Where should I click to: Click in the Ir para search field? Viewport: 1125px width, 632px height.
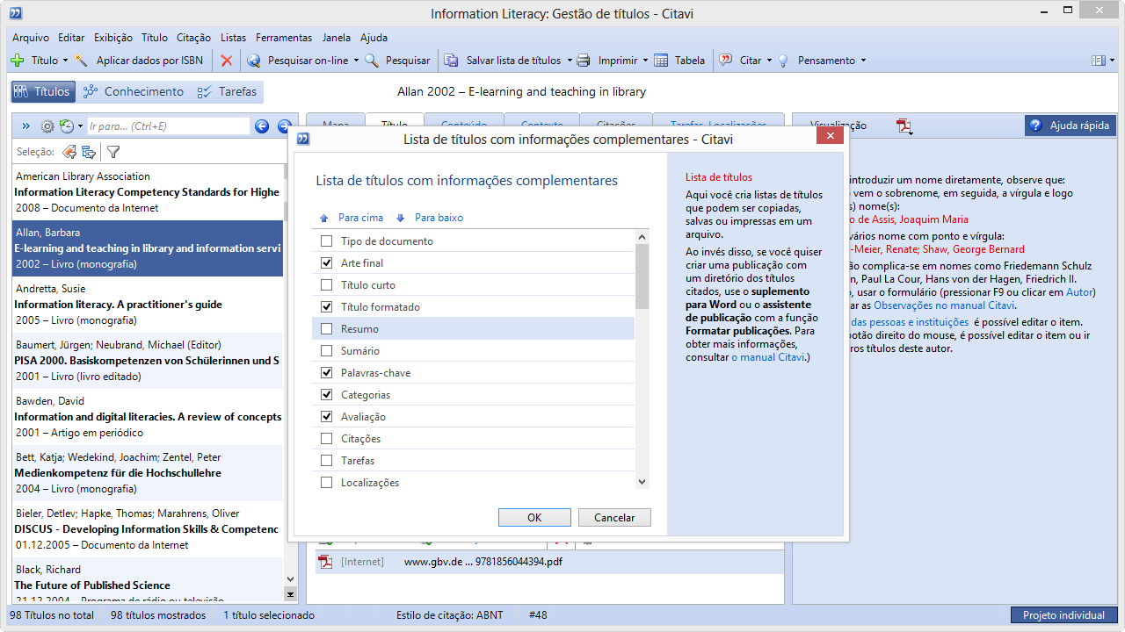(x=168, y=126)
